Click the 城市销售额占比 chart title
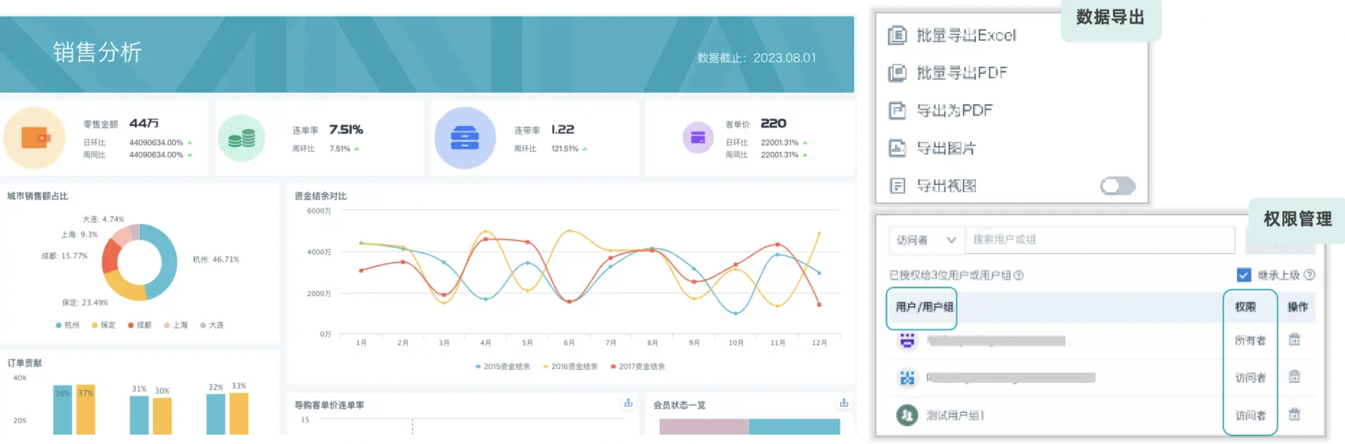Screen dimensions: 1345x444 38,196
